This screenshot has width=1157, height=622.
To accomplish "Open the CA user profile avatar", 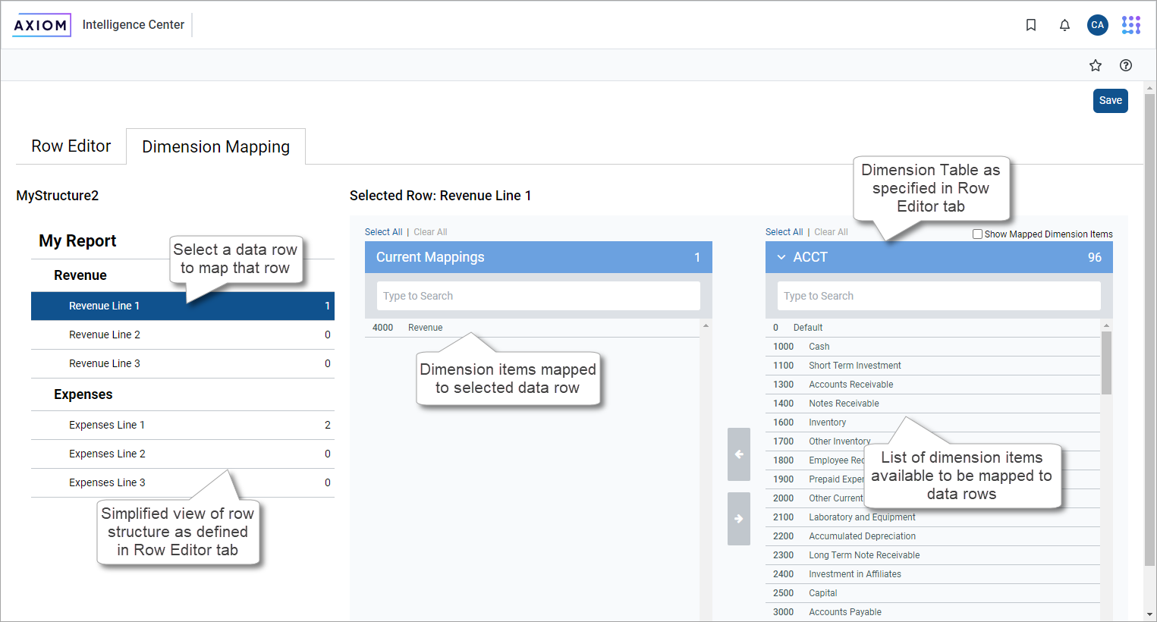I will point(1097,25).
